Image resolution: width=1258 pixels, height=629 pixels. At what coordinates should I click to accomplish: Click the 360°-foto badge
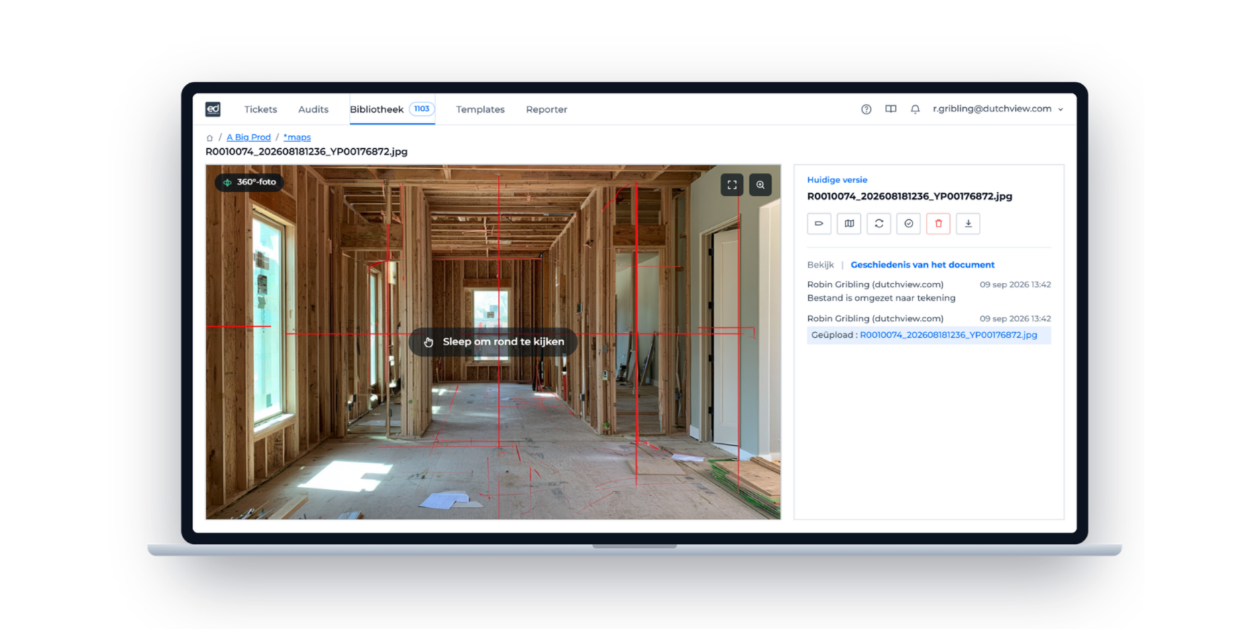(x=250, y=182)
